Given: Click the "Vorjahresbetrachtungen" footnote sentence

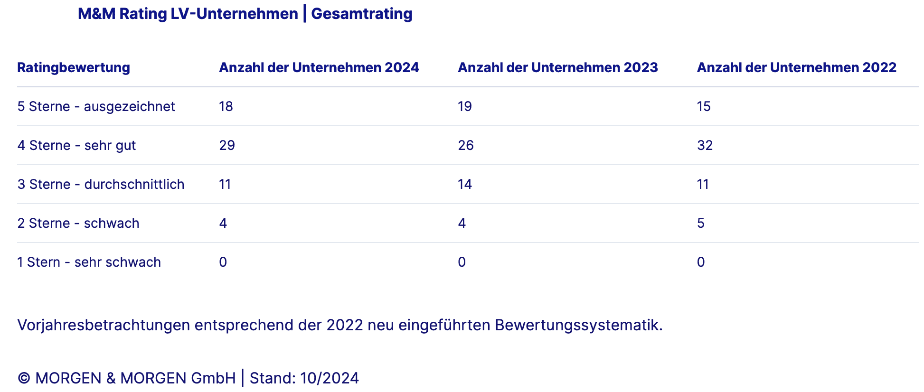Looking at the screenshot, I should click(x=339, y=325).
